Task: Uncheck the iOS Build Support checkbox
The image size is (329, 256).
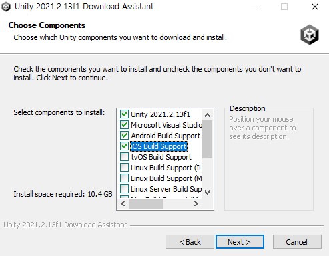Action: [x=124, y=146]
